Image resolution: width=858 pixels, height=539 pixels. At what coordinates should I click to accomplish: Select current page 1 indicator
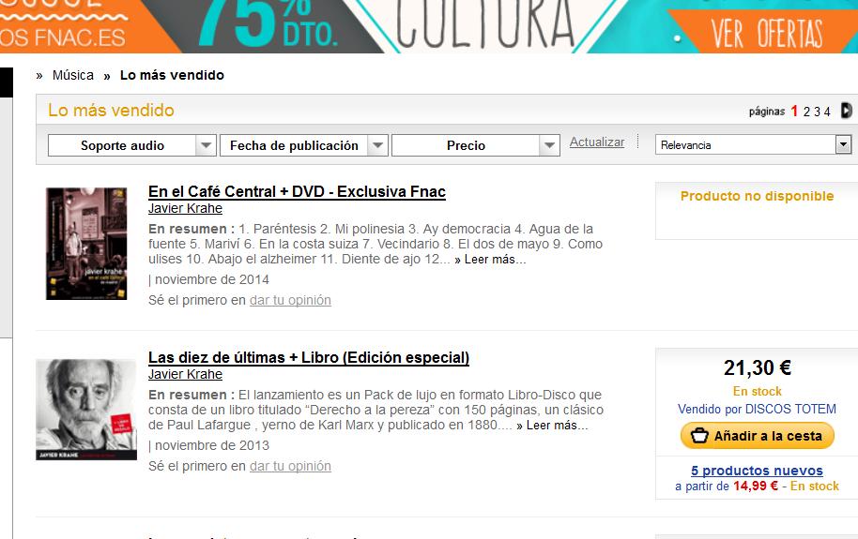[794, 111]
